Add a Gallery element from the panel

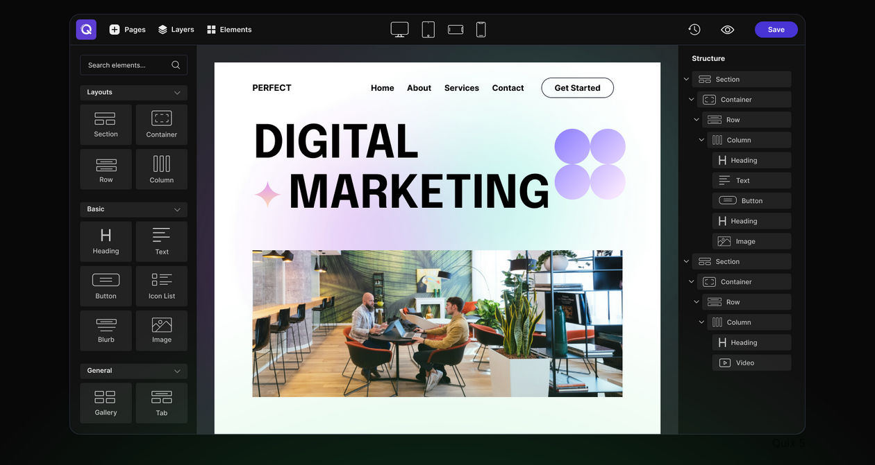click(x=106, y=403)
